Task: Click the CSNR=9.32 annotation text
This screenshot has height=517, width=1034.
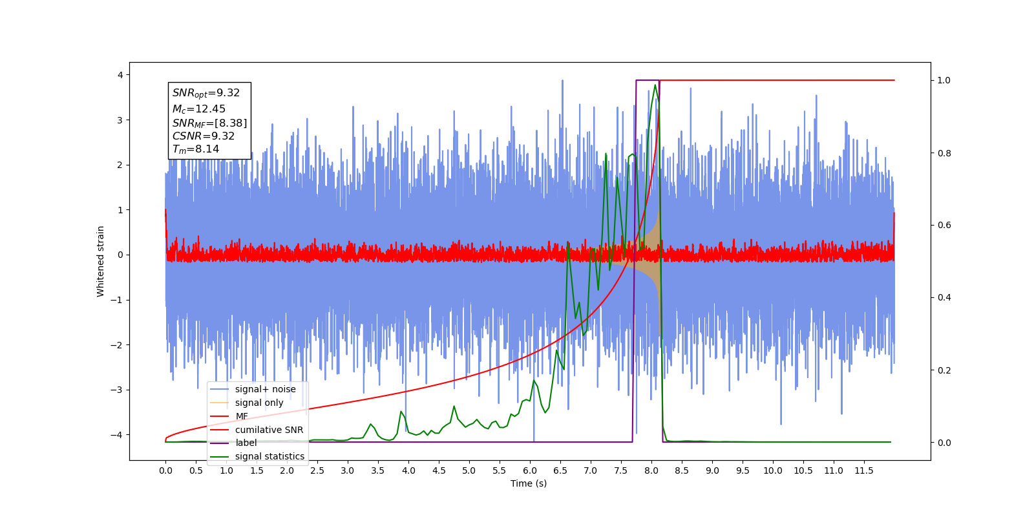Action: (x=204, y=136)
